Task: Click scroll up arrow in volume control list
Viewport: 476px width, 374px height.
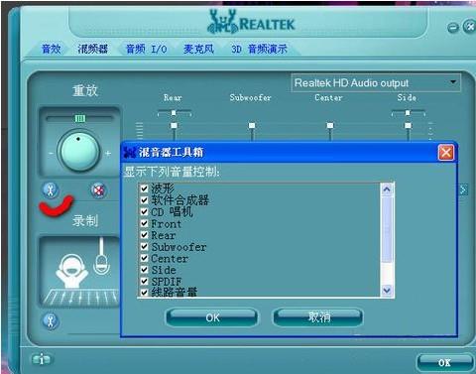Action: pyautogui.click(x=387, y=189)
